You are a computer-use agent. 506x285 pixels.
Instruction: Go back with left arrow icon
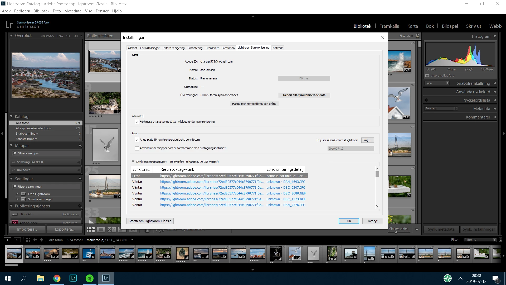(x=35, y=240)
